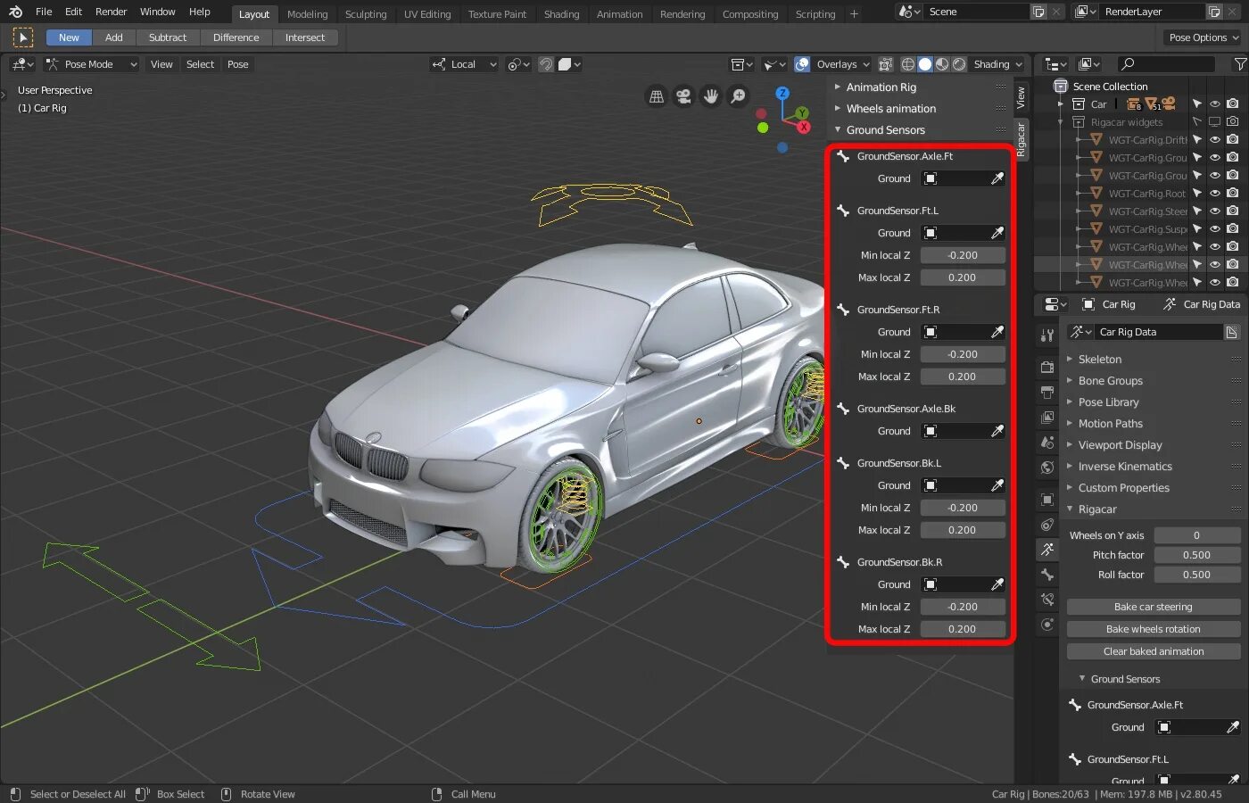This screenshot has height=803, width=1249.
Task: Open the World properties tab
Action: (x=1047, y=468)
